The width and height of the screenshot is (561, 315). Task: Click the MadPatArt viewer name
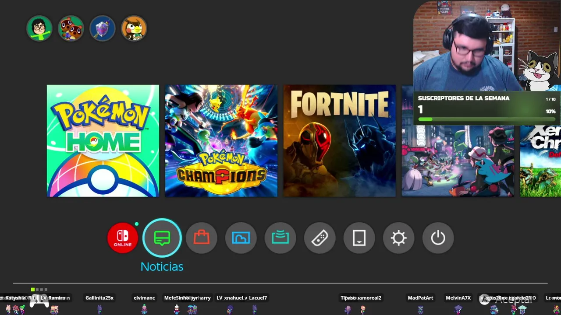tap(420, 298)
